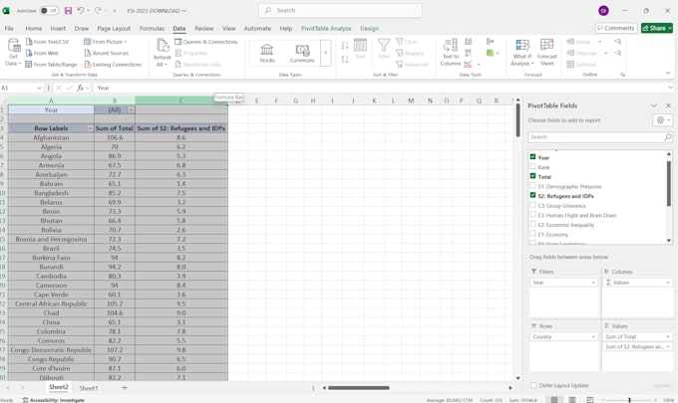Switch to the PivotTable Analyze tab
The height and width of the screenshot is (403, 678).
pyautogui.click(x=326, y=28)
